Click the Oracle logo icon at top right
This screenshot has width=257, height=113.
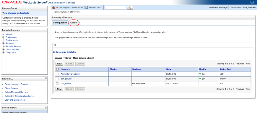click(x=252, y=2)
